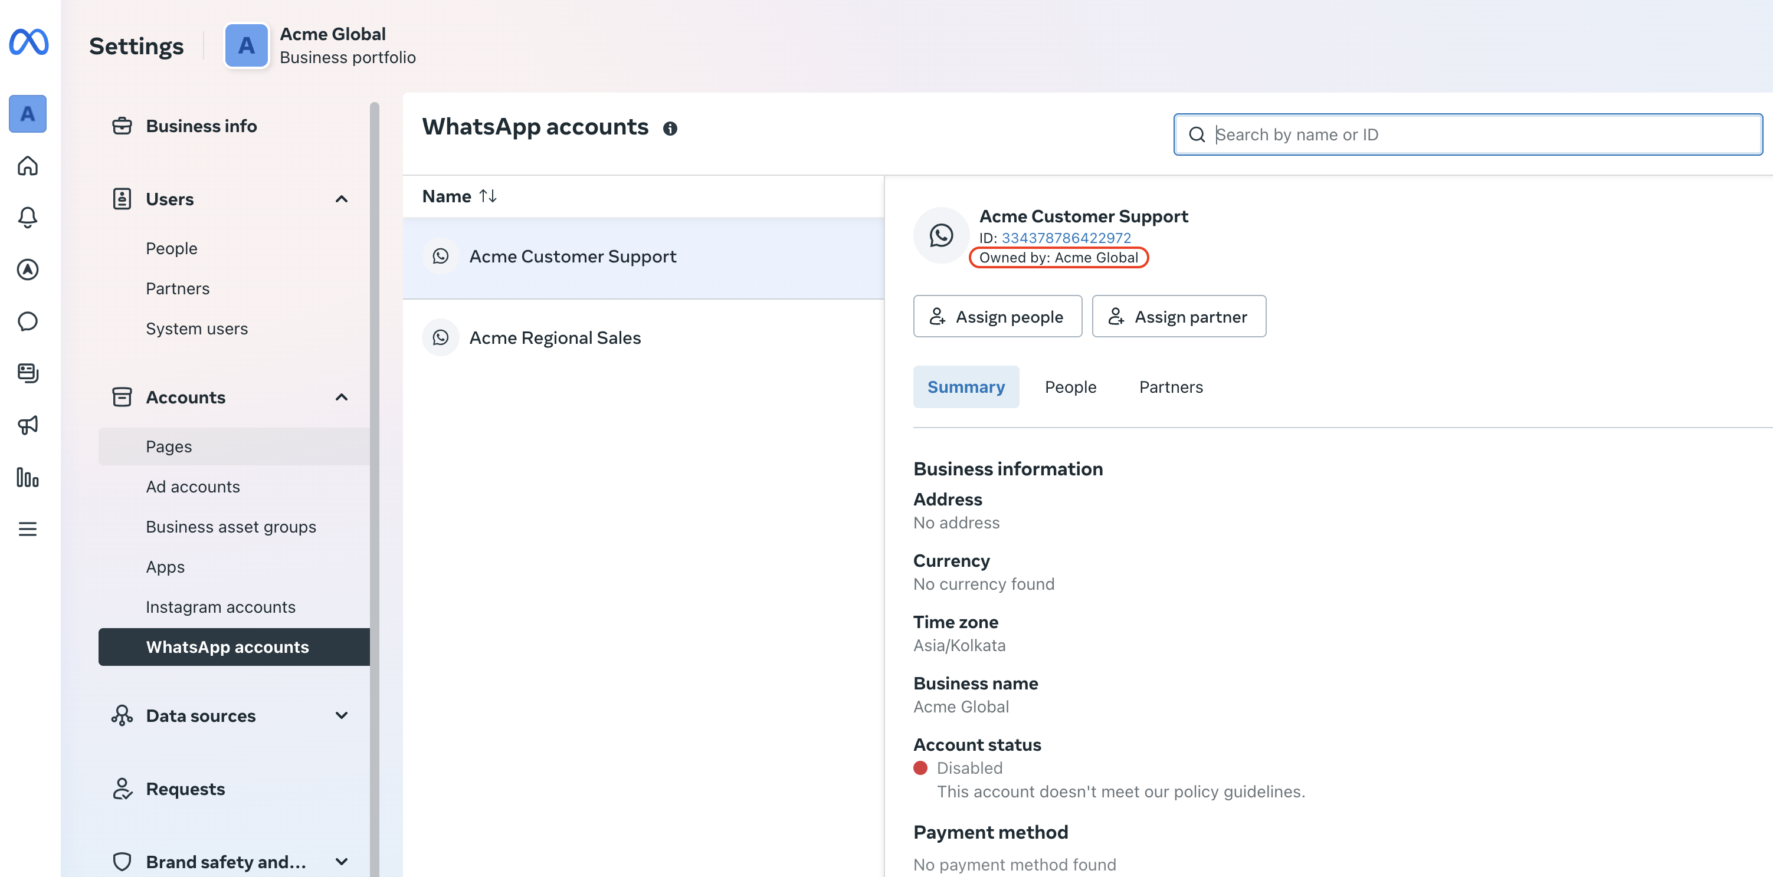The width and height of the screenshot is (1773, 877).
Task: Click the Assign people button
Action: pos(997,316)
